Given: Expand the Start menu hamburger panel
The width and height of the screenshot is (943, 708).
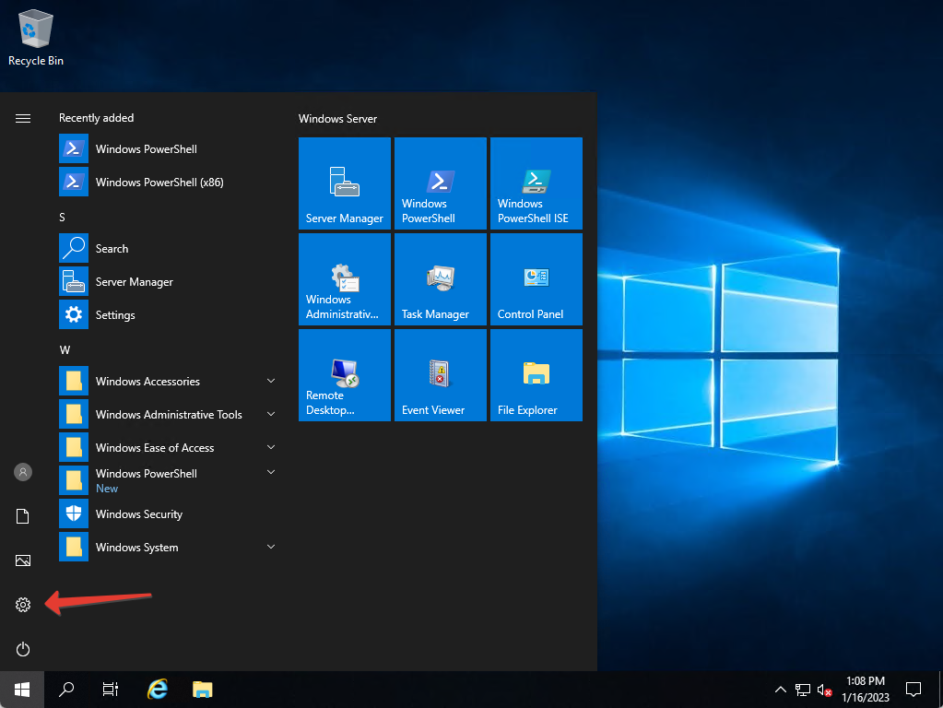Looking at the screenshot, I should [22, 118].
